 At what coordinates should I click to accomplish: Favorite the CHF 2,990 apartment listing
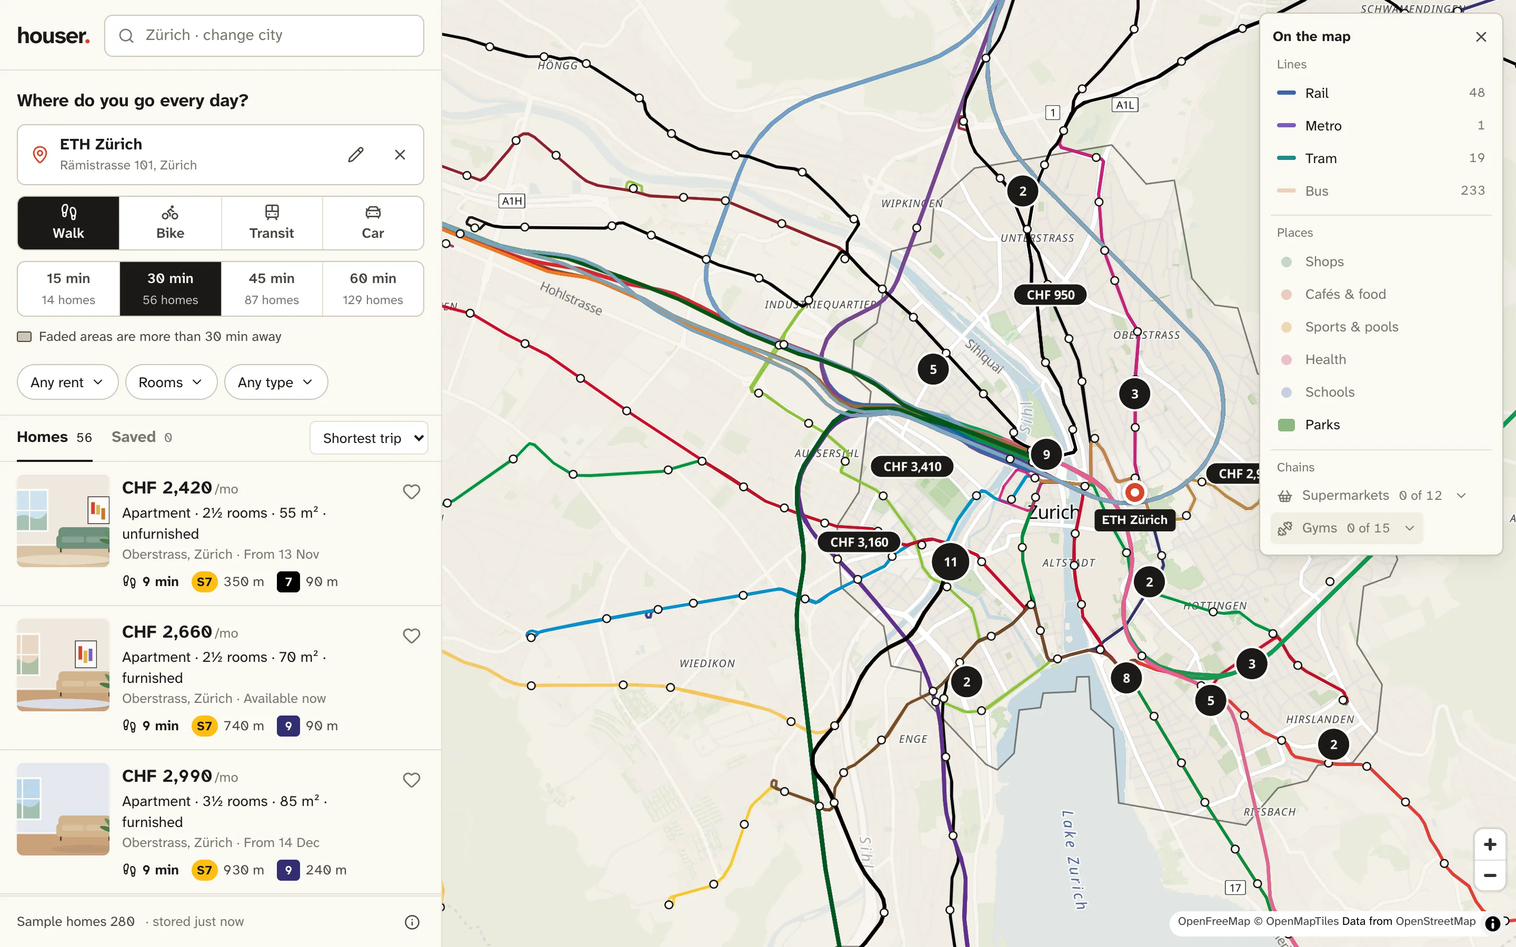(412, 780)
